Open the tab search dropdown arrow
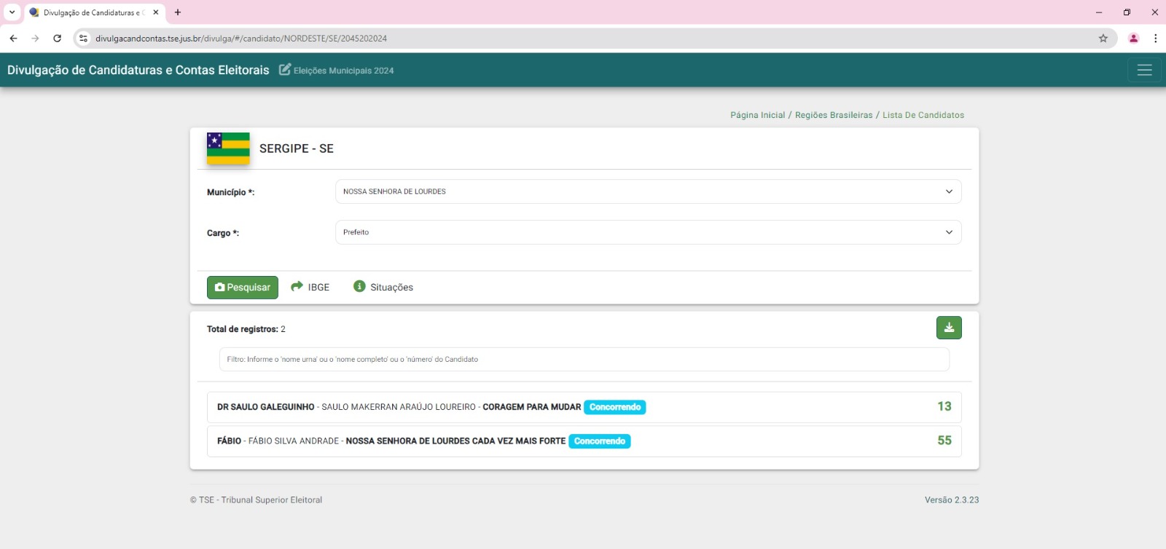The width and height of the screenshot is (1166, 549). 12,12
